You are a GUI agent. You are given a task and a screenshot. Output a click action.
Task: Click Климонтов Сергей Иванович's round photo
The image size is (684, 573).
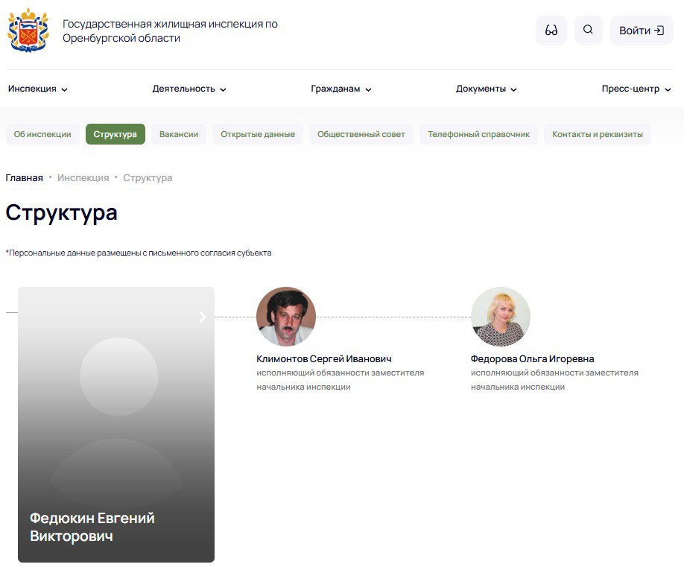click(x=286, y=317)
